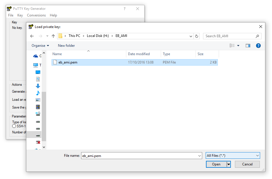Image resolution: width=272 pixels, height=179 pixels.
Task: Select SSH-1 radio button in PuTTYgen
Action: tap(14, 126)
